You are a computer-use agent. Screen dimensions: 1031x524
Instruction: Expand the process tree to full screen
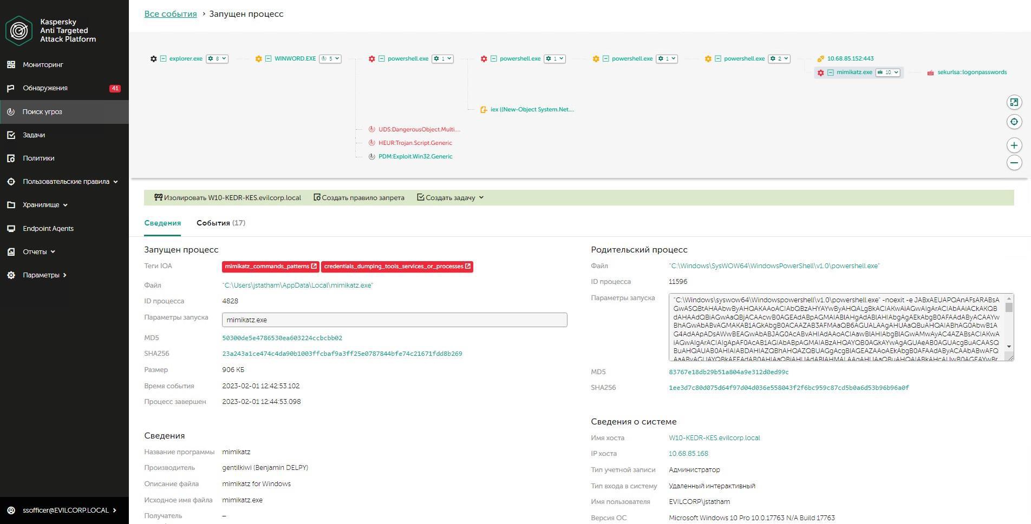[x=1014, y=102]
